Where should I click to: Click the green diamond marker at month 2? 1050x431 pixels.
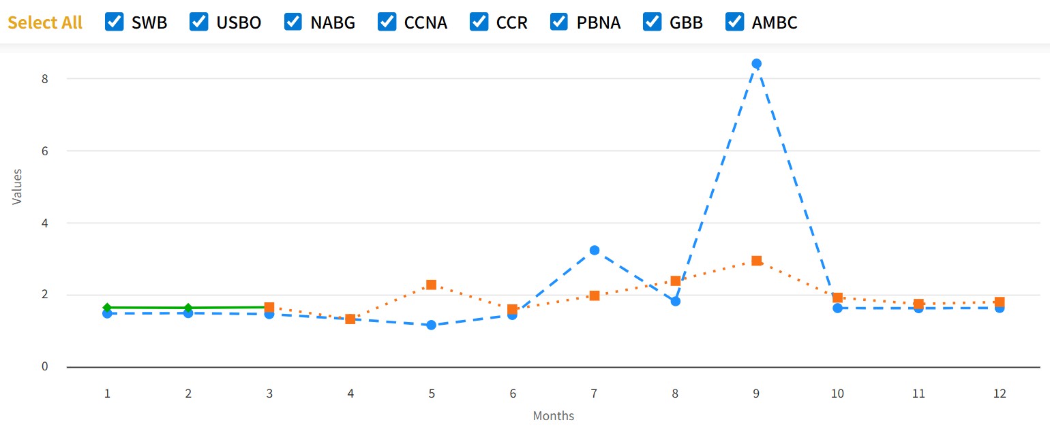tap(188, 308)
